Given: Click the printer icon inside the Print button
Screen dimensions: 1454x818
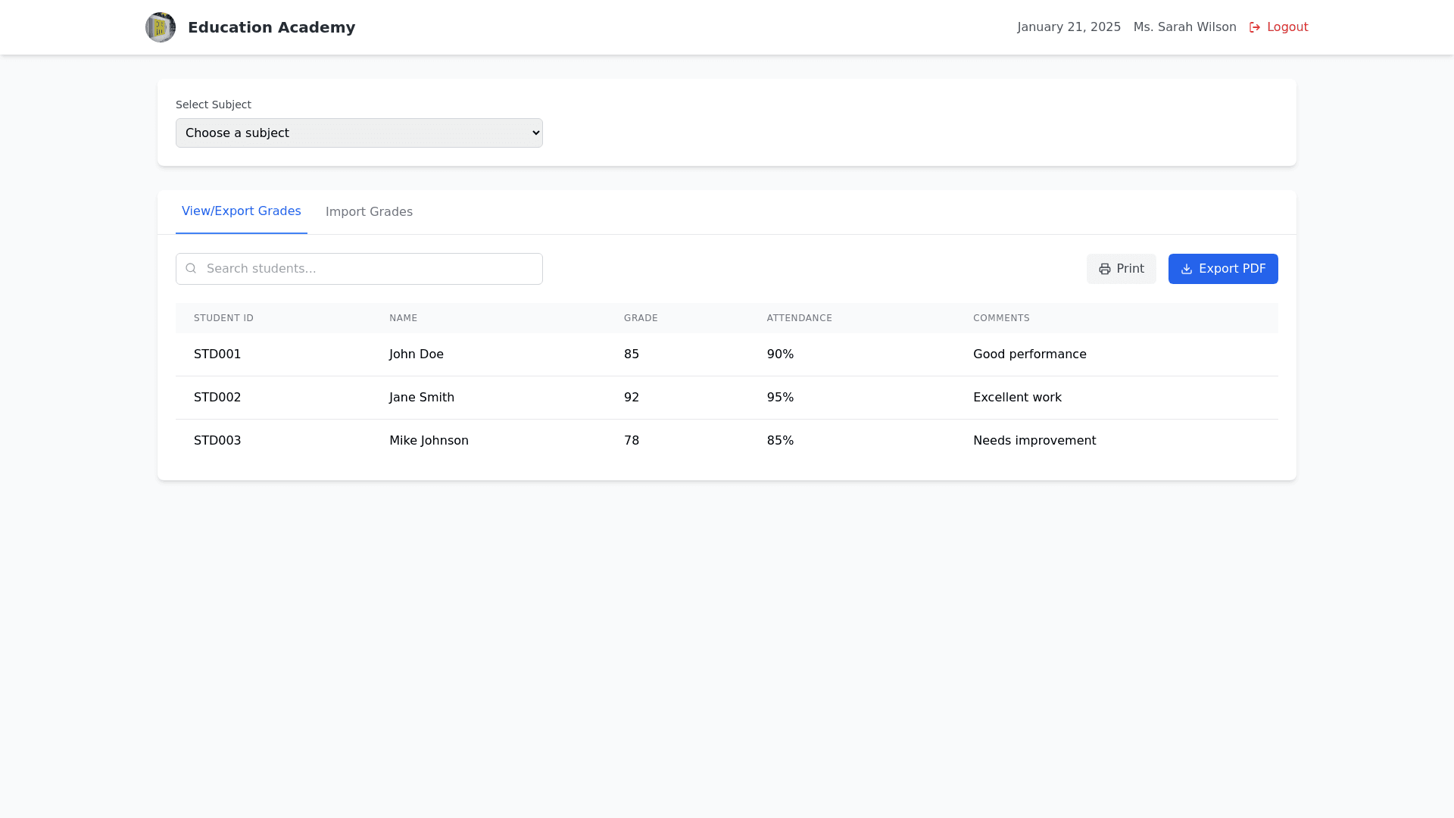Looking at the screenshot, I should 1104,268.
